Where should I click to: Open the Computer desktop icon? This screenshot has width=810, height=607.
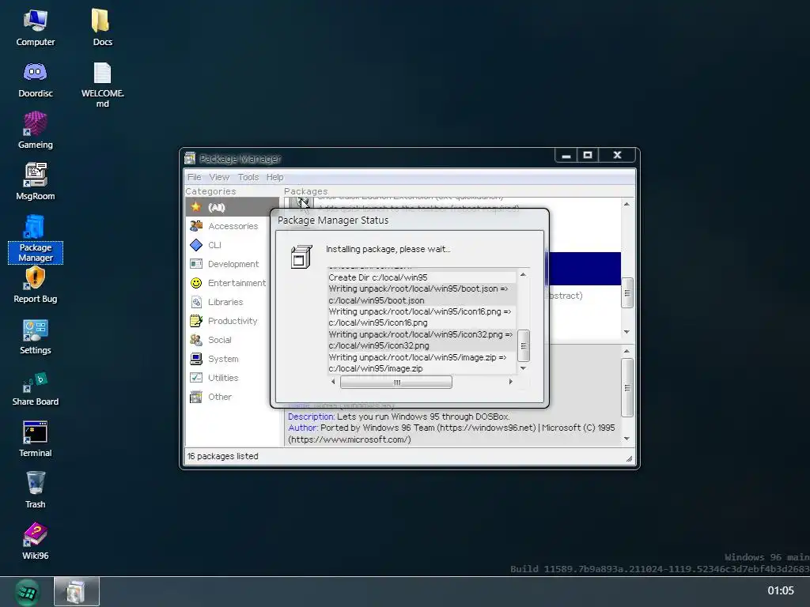(35, 28)
